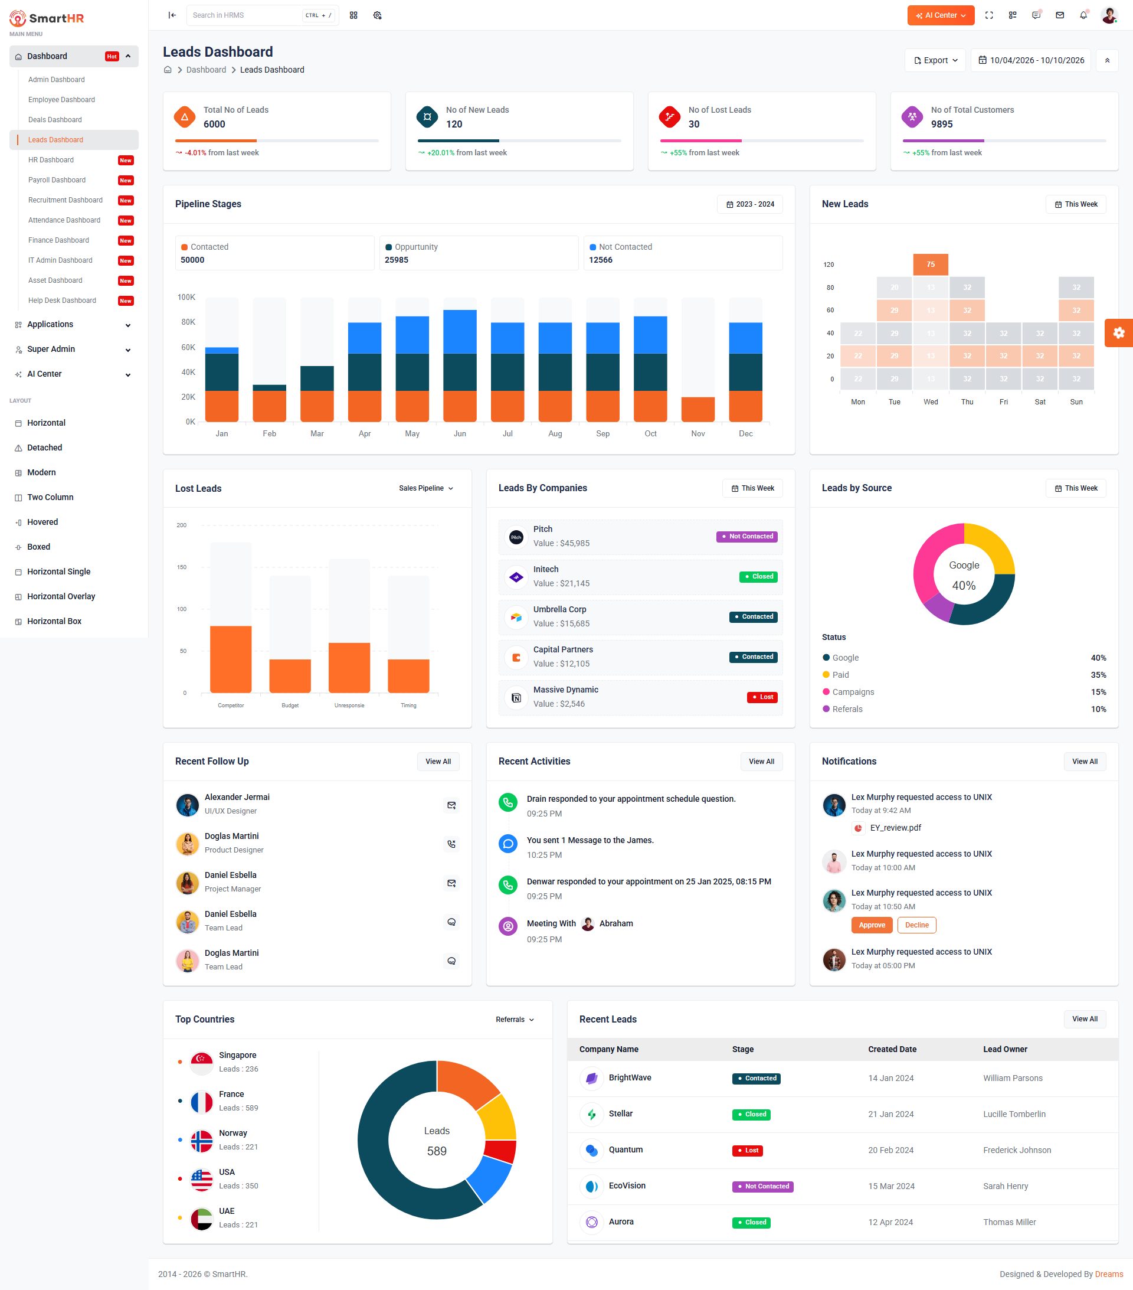Click the mail icon for Daniel Esbella Project Manager
Image resolution: width=1133 pixels, height=1290 pixels.
(451, 883)
